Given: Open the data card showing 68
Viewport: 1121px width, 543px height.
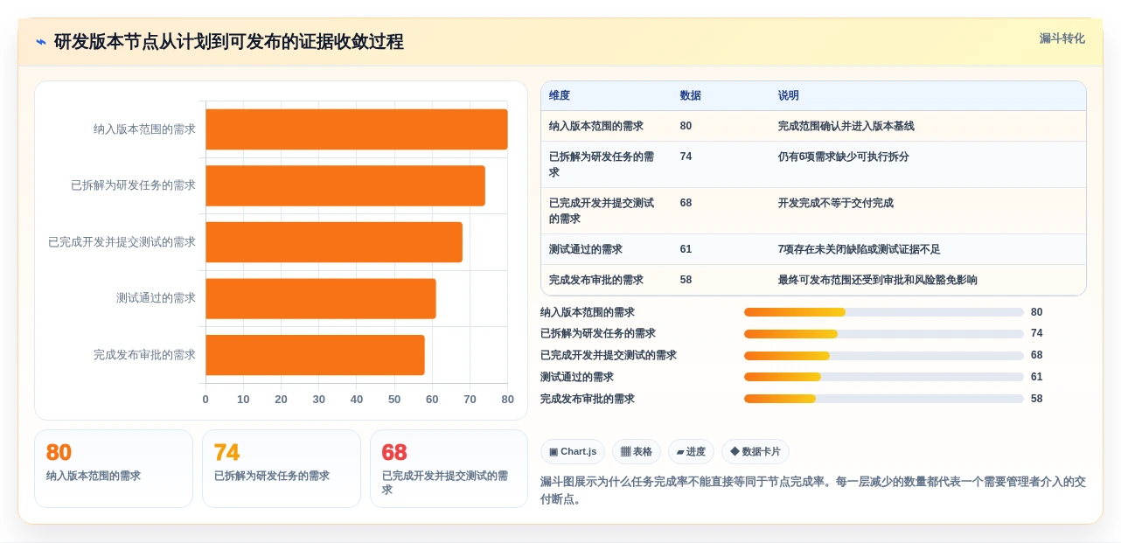Looking at the screenshot, I should pyautogui.click(x=449, y=469).
